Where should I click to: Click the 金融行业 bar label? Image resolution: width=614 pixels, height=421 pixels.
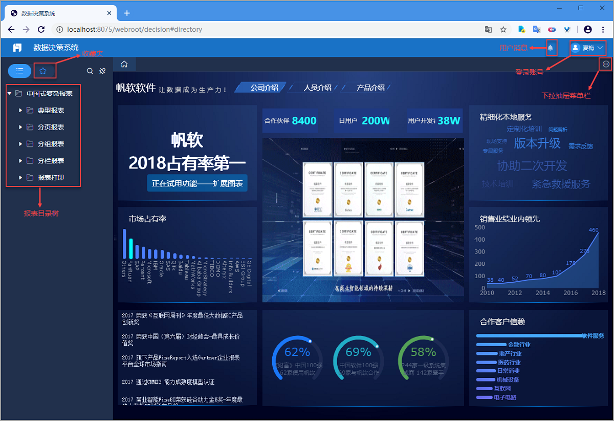pos(519,345)
